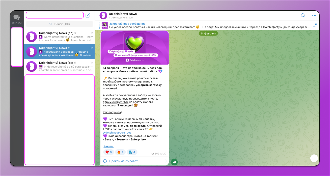
Task: Click the Прокомментировать button
Action: 125,161
